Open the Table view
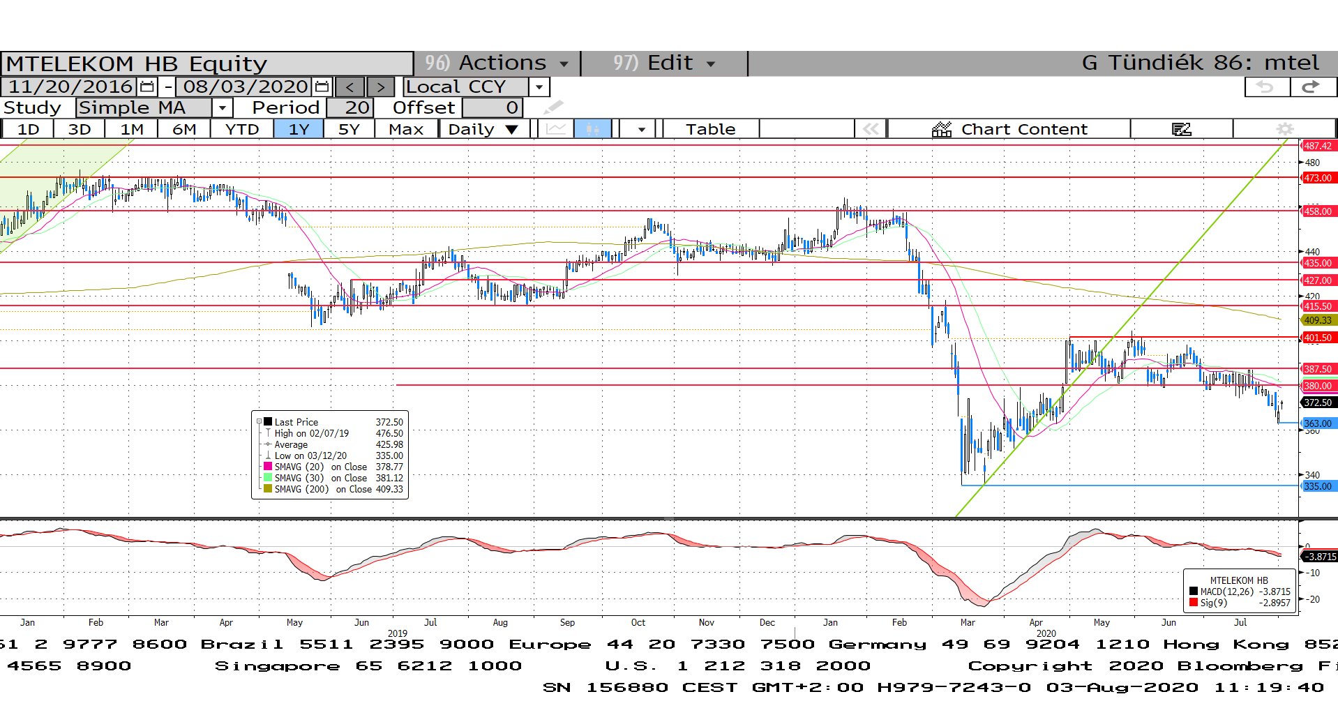Viewport: 1338px width, 715px height. [x=710, y=129]
